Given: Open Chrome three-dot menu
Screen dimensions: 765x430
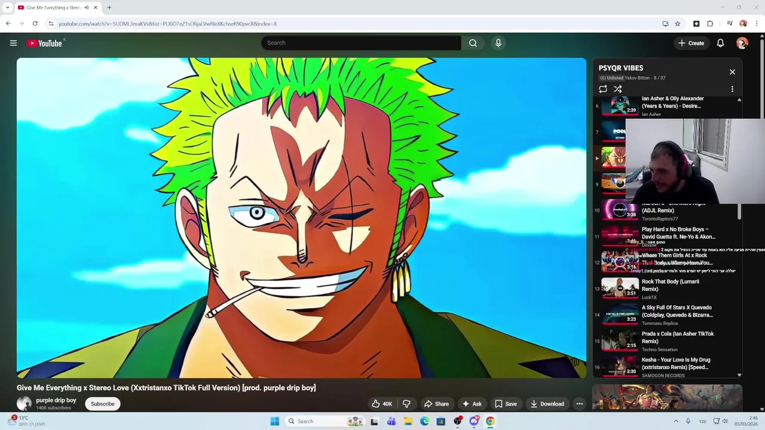Looking at the screenshot, I should (x=757, y=24).
